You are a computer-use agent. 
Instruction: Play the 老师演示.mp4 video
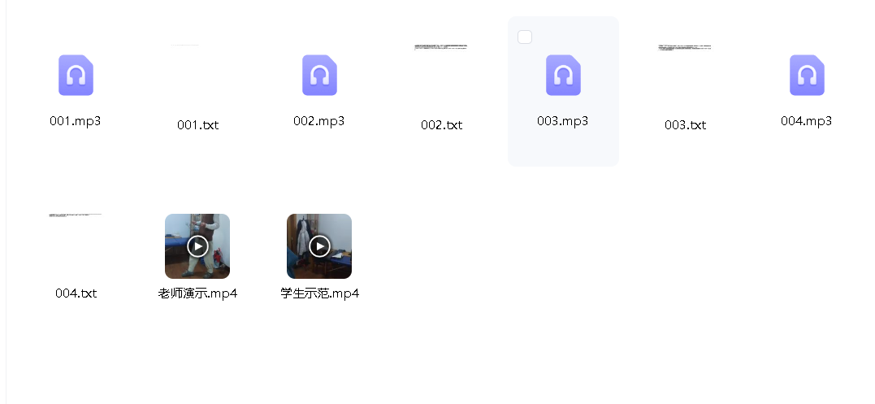tap(197, 246)
